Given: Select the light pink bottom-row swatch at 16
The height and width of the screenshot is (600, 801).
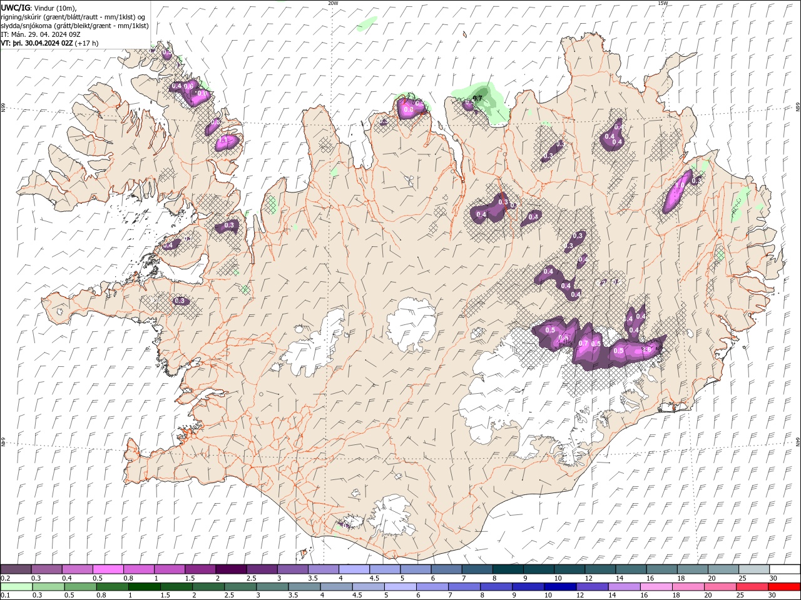Looking at the screenshot, I should (x=656, y=587).
